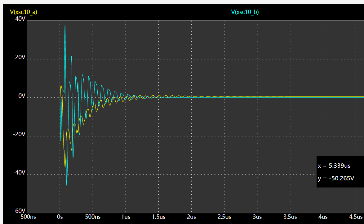Click the 1us time axis label
The width and height of the screenshot is (364, 224).
[126, 217]
